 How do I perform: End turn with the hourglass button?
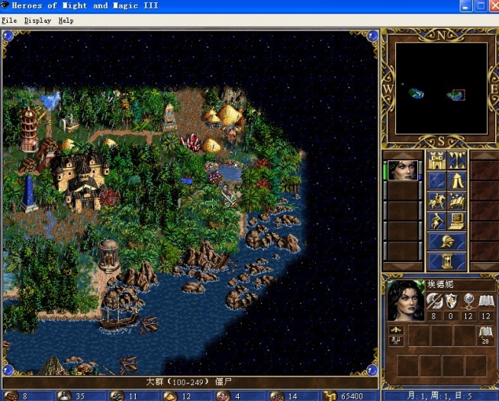pyautogui.click(x=447, y=261)
